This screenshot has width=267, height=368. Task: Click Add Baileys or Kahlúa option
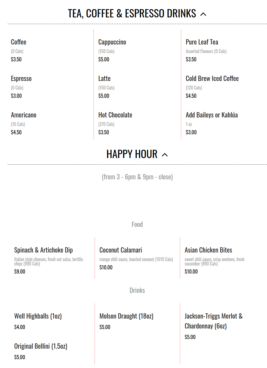(x=212, y=115)
